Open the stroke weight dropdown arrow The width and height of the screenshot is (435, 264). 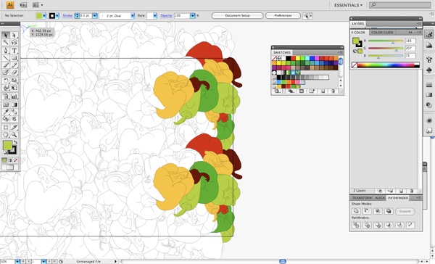coord(94,16)
